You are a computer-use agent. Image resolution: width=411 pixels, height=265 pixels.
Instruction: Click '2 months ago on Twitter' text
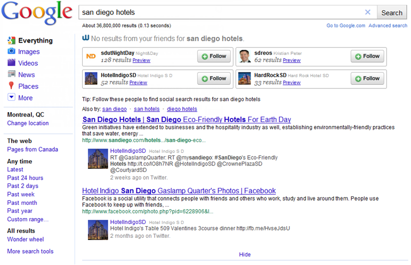coord(140,236)
